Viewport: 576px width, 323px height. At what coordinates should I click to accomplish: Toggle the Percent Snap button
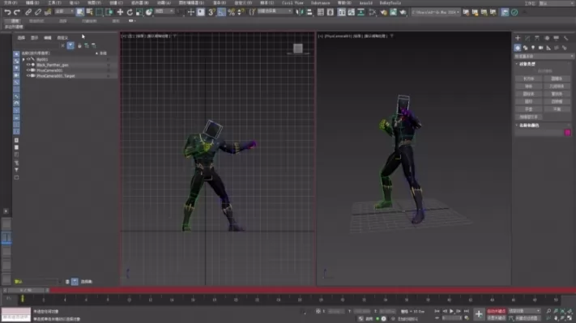coord(231,12)
